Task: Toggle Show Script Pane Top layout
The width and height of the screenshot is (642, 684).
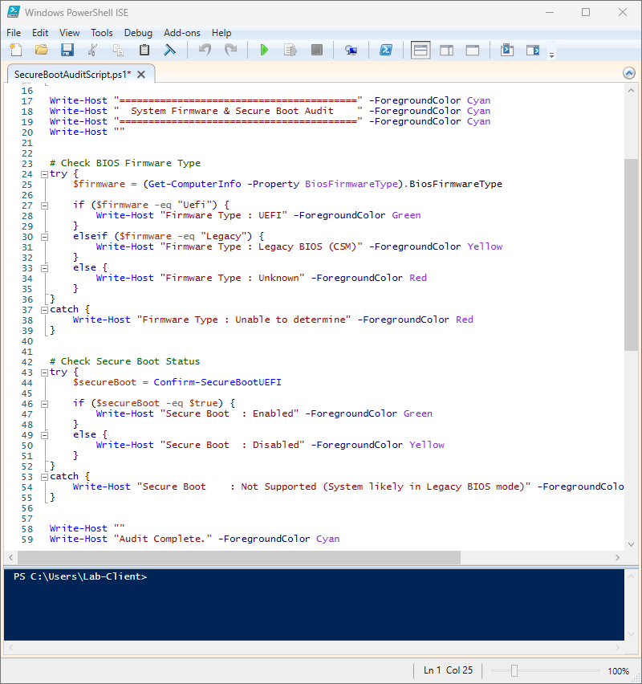Action: point(421,50)
